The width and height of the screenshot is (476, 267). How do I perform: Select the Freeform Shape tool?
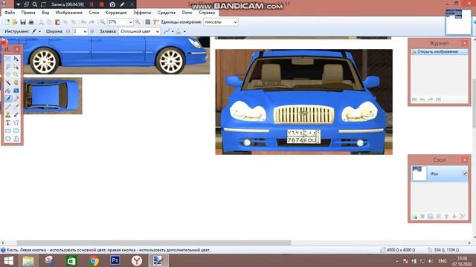16,139
